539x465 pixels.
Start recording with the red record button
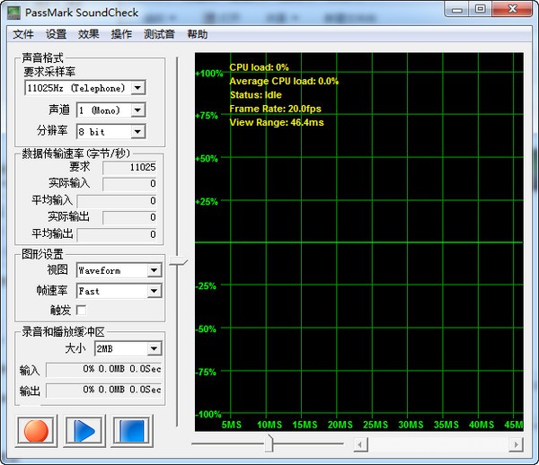(x=36, y=431)
